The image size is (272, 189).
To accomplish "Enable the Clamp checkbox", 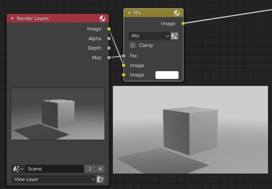I will pyautogui.click(x=133, y=45).
